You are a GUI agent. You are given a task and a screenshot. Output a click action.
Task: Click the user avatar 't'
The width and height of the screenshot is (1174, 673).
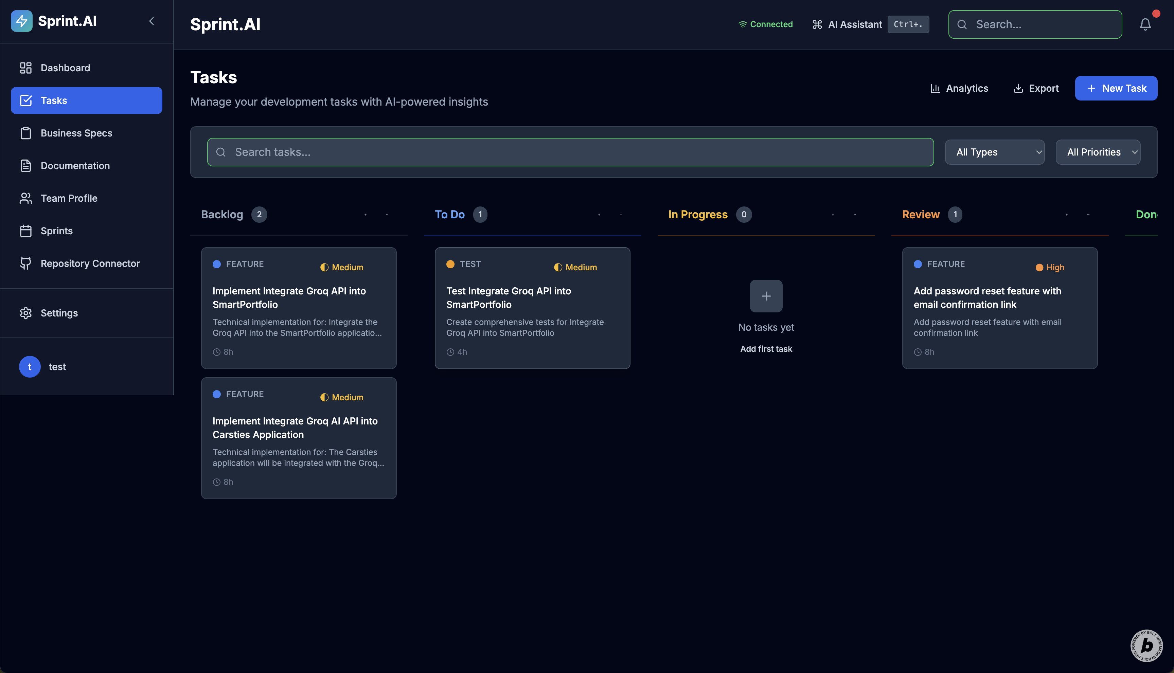[x=30, y=366]
